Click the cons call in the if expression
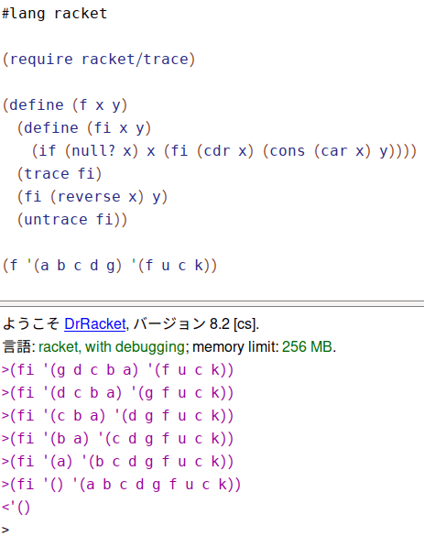Screen dimensions: 424x547 point(287,151)
